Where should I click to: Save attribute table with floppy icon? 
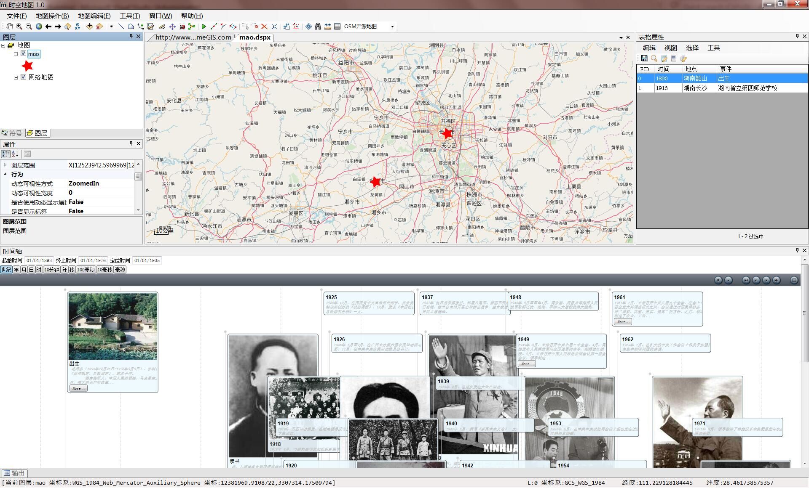click(644, 58)
